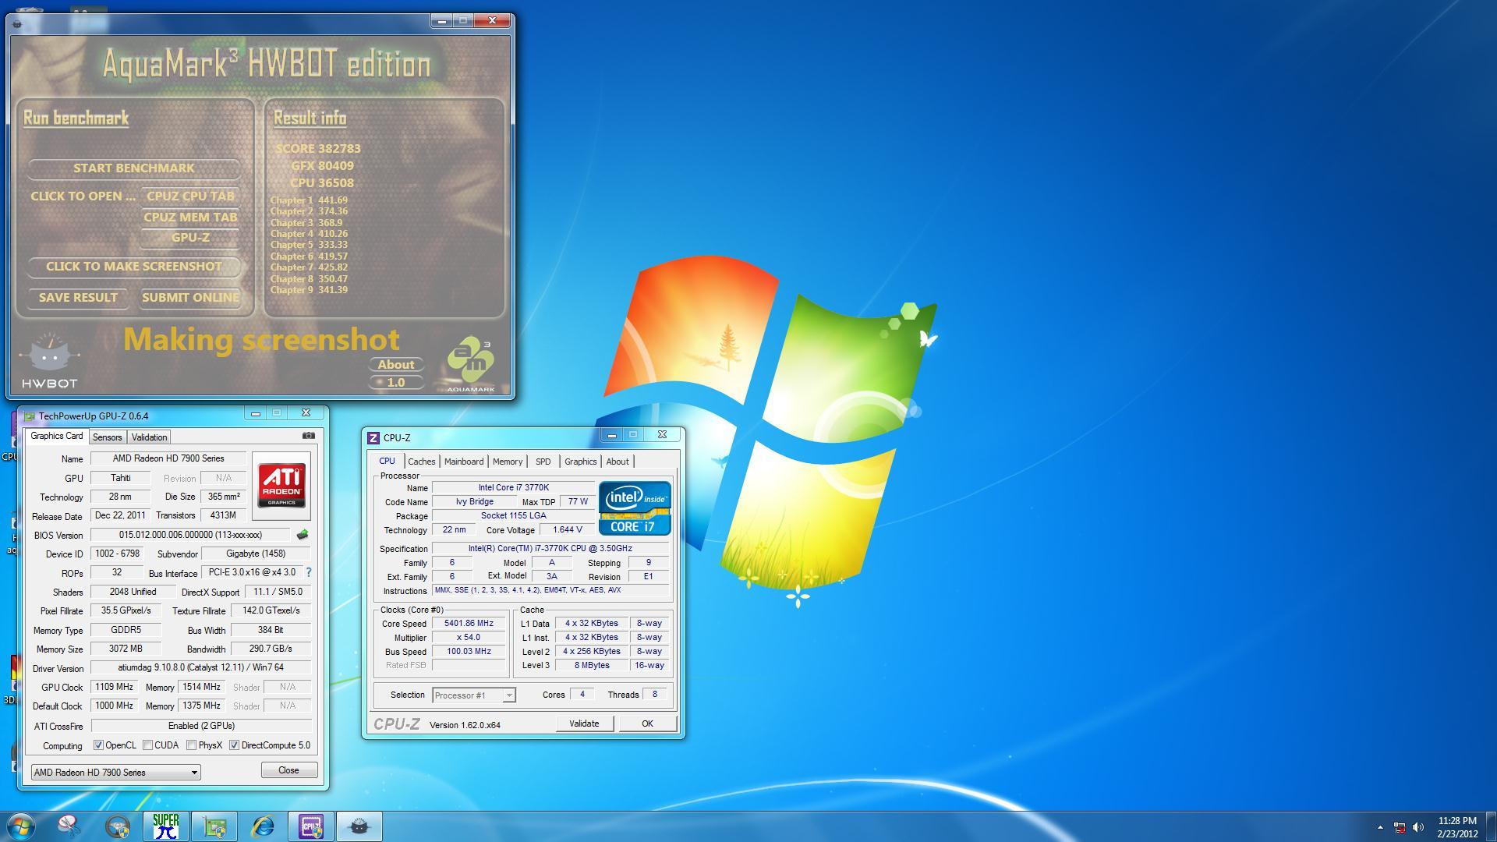Click CLICK TO MAKE SCREENSHOT button
The image size is (1497, 842).
point(134,267)
